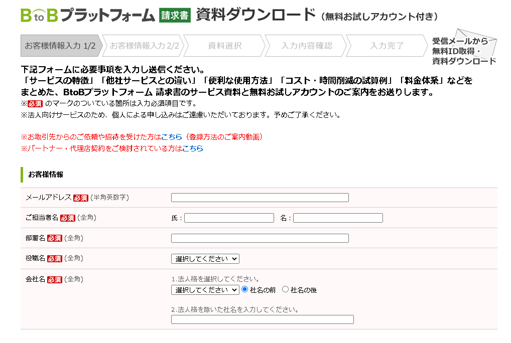Screen dimensions: 511x343
Task: Select the 社名の後 radio button
Action: click(285, 289)
